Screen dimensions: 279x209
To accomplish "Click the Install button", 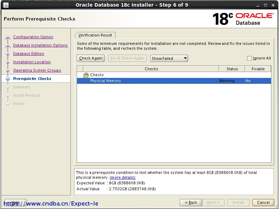I will pos(238,202).
